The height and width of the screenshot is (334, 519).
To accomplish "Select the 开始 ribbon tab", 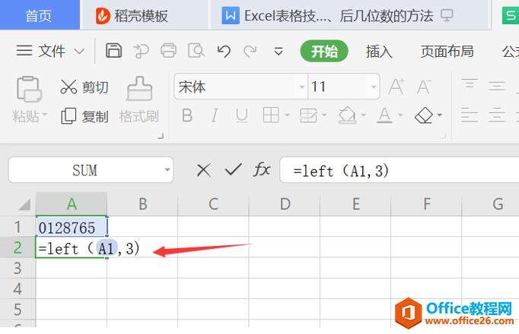I will point(324,51).
